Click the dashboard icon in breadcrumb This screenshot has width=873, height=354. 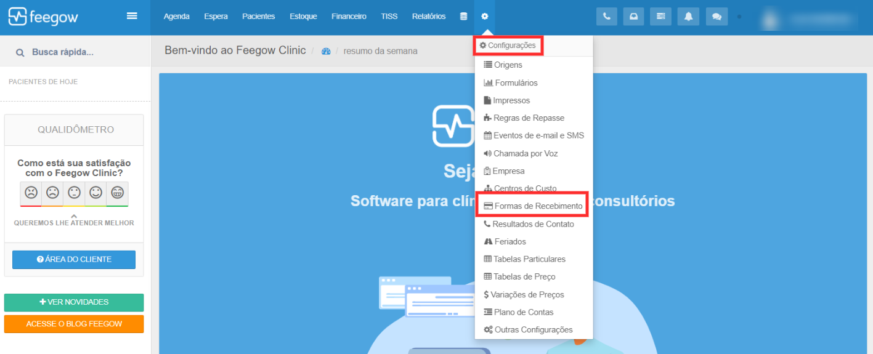pyautogui.click(x=327, y=51)
